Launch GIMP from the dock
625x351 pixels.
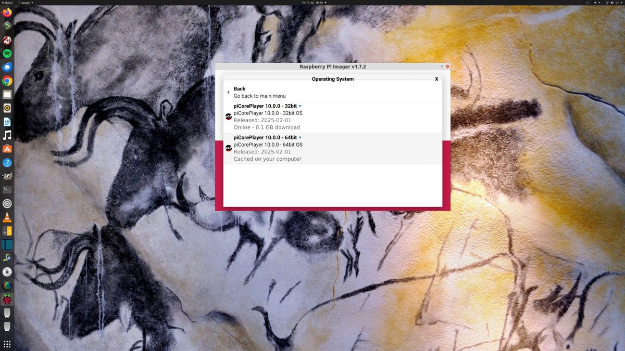coord(7,176)
